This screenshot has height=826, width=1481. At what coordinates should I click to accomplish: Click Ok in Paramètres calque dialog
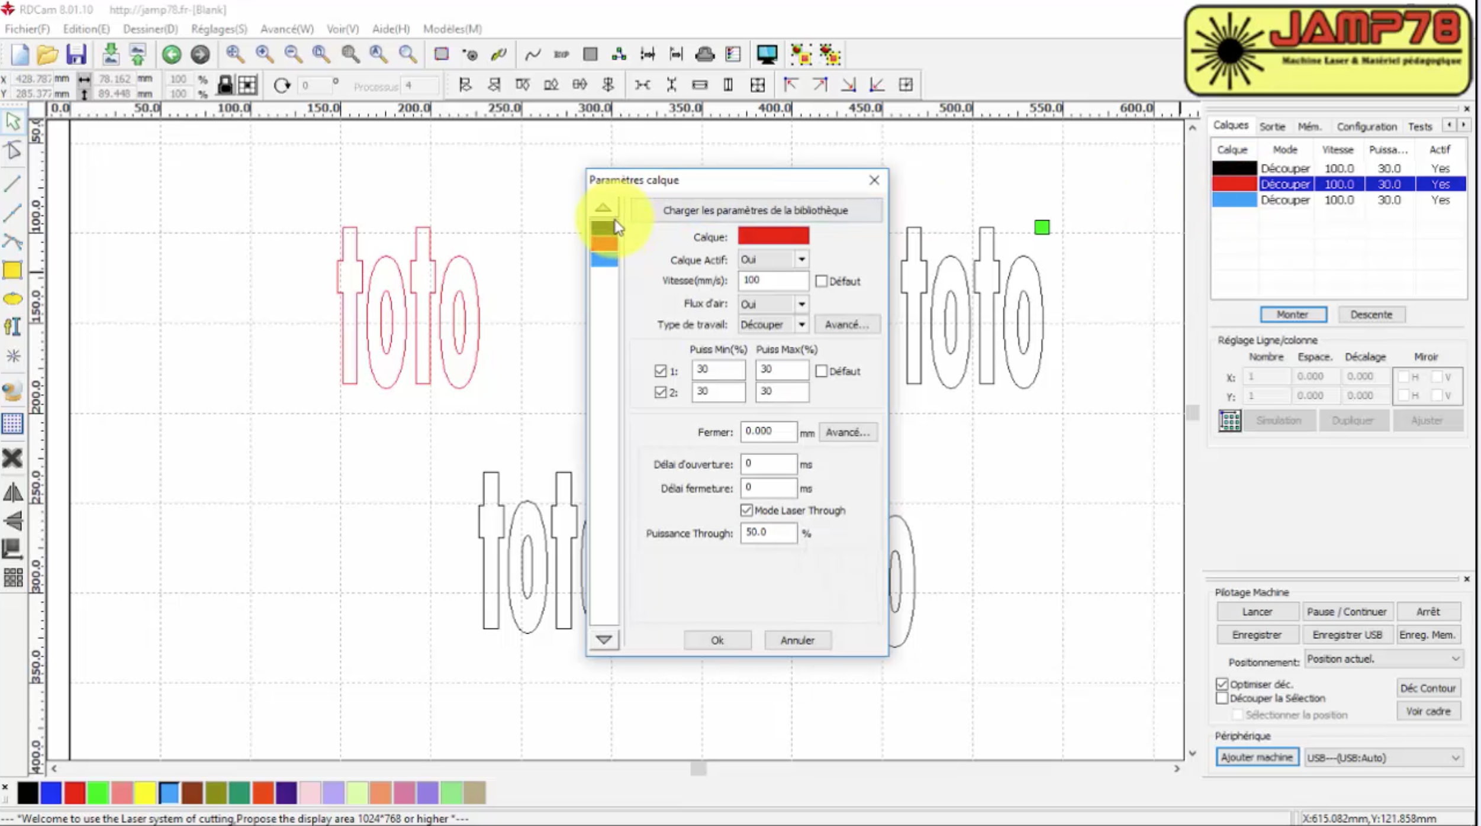[x=717, y=640]
